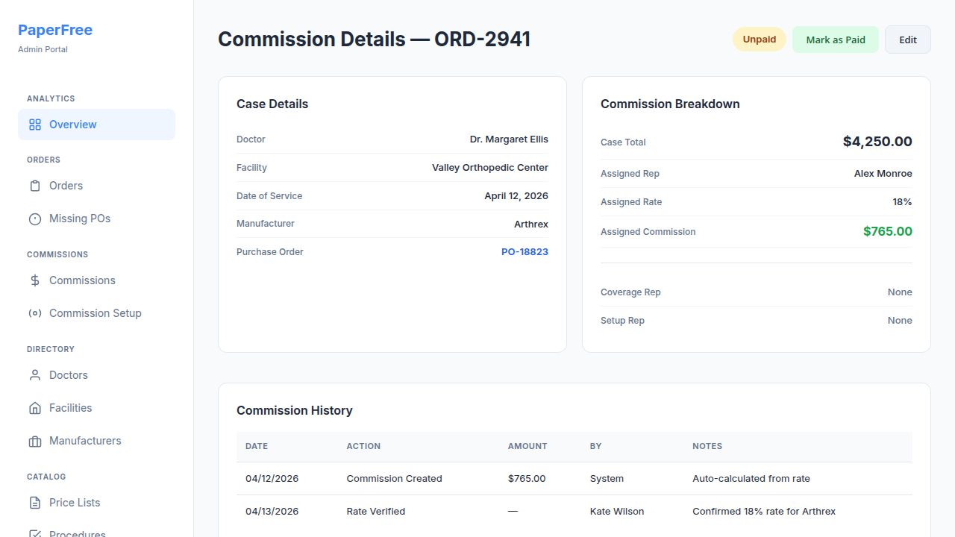Screen dimensions: 955x537
Task: Go to Commission Setup in sidebar
Action: point(95,313)
